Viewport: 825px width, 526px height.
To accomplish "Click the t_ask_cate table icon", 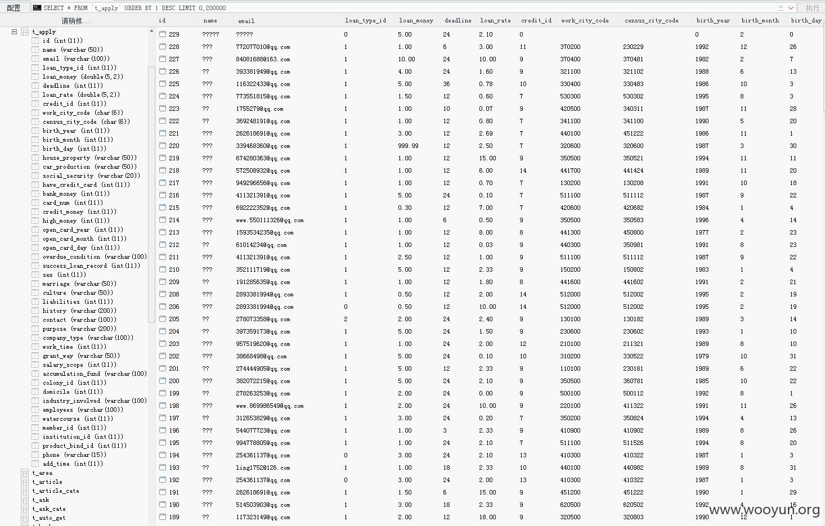I will tap(25, 509).
